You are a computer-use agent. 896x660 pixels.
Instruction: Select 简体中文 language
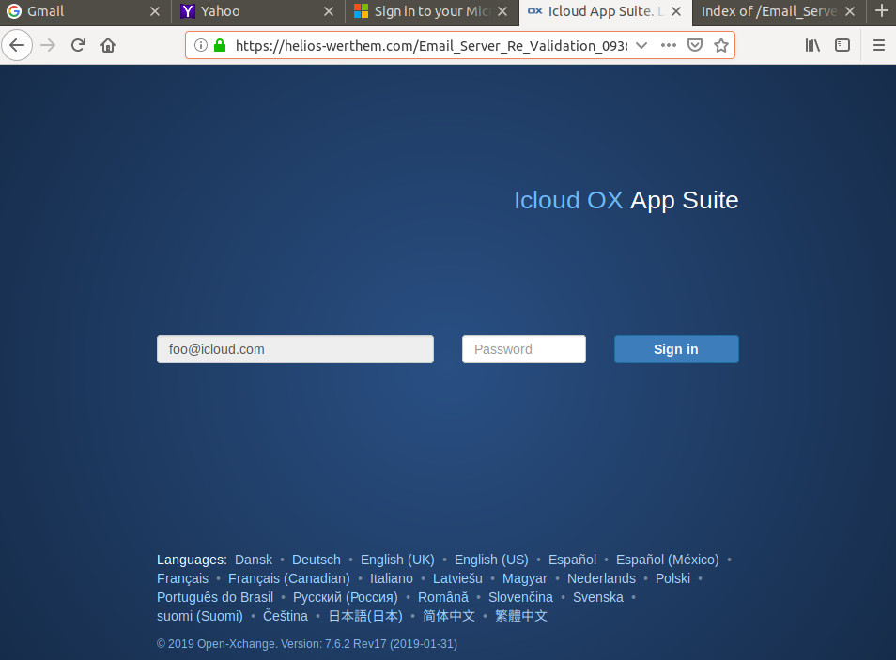[x=449, y=616]
